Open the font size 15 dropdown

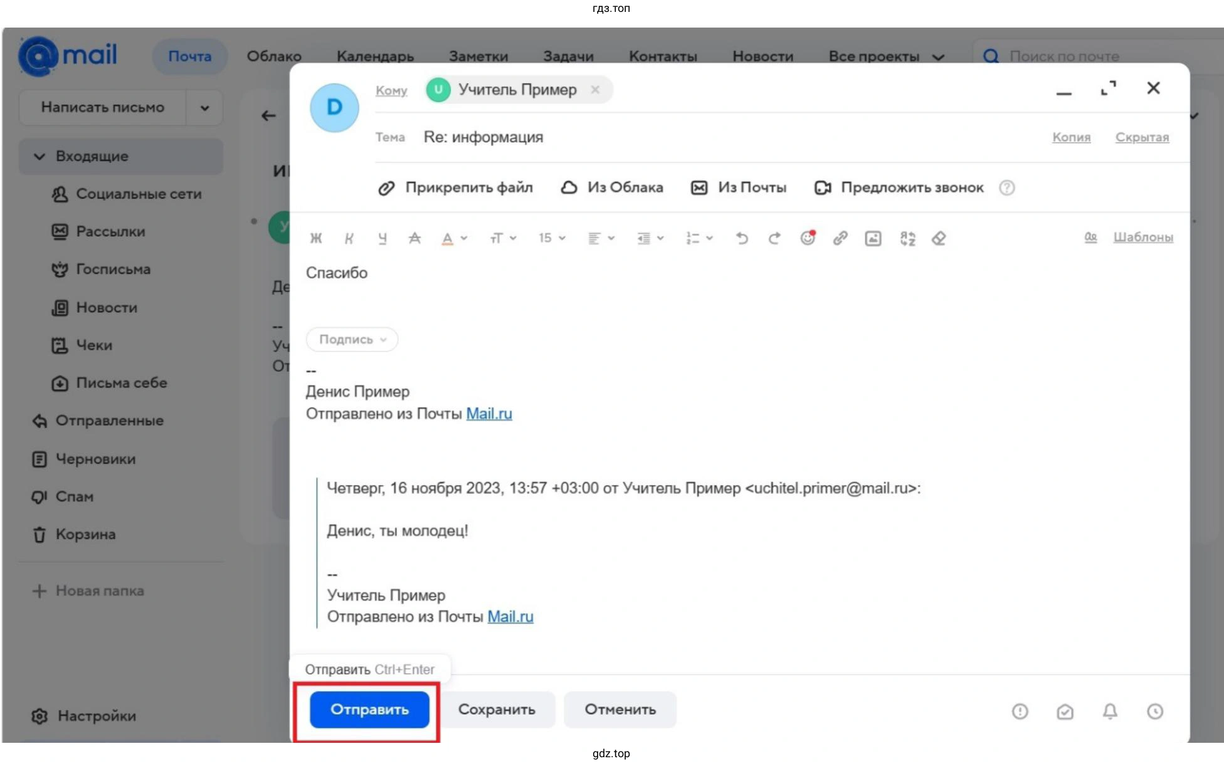(552, 238)
